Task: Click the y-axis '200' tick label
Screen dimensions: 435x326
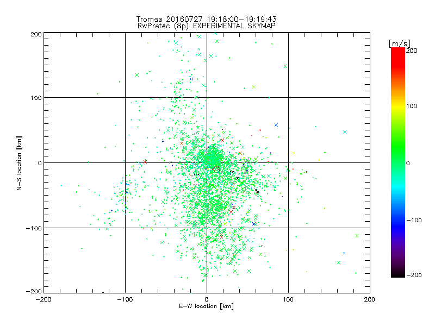Action: click(36, 34)
